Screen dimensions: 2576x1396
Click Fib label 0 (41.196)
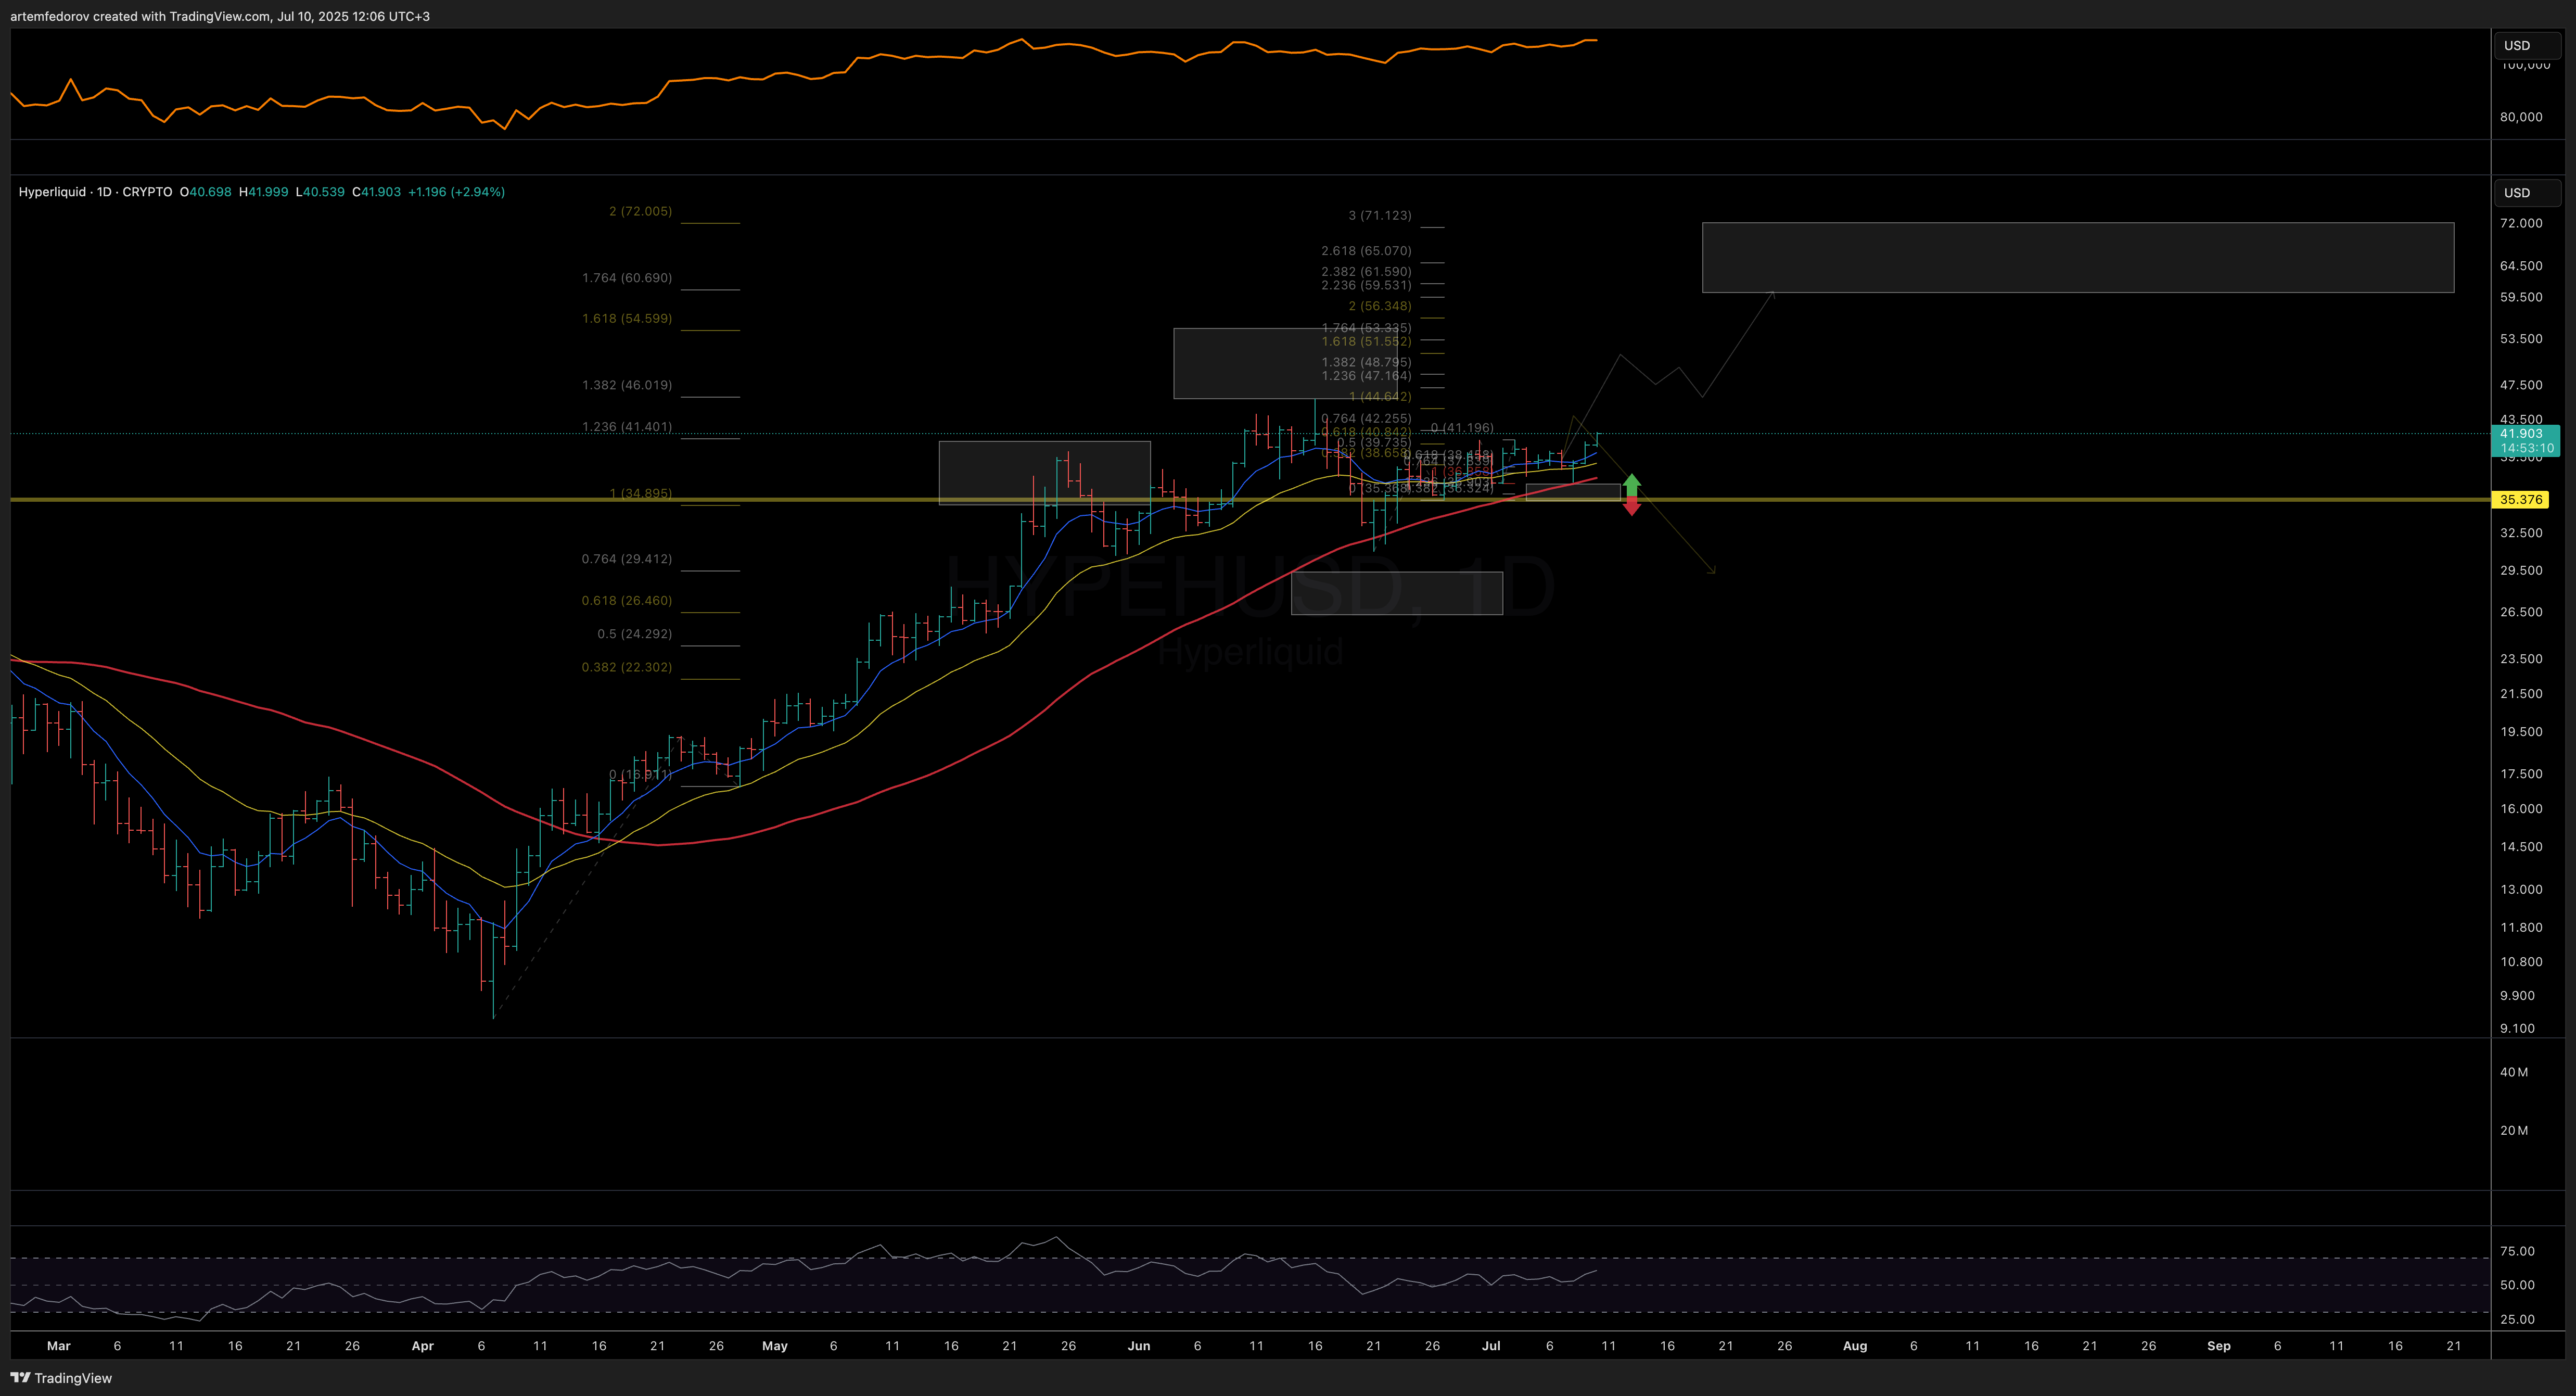coord(1462,428)
